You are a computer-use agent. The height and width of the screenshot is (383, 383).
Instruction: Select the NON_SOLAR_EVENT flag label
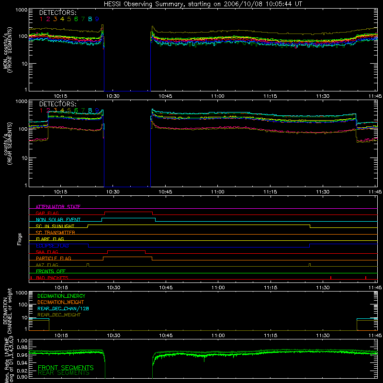coord(58,220)
